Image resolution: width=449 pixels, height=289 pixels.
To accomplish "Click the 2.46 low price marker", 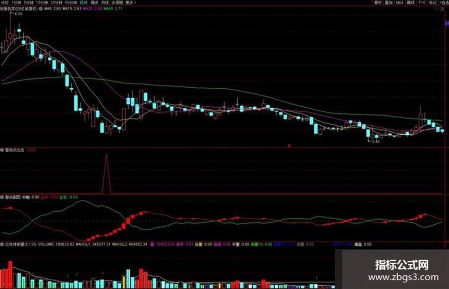I will click(x=376, y=141).
